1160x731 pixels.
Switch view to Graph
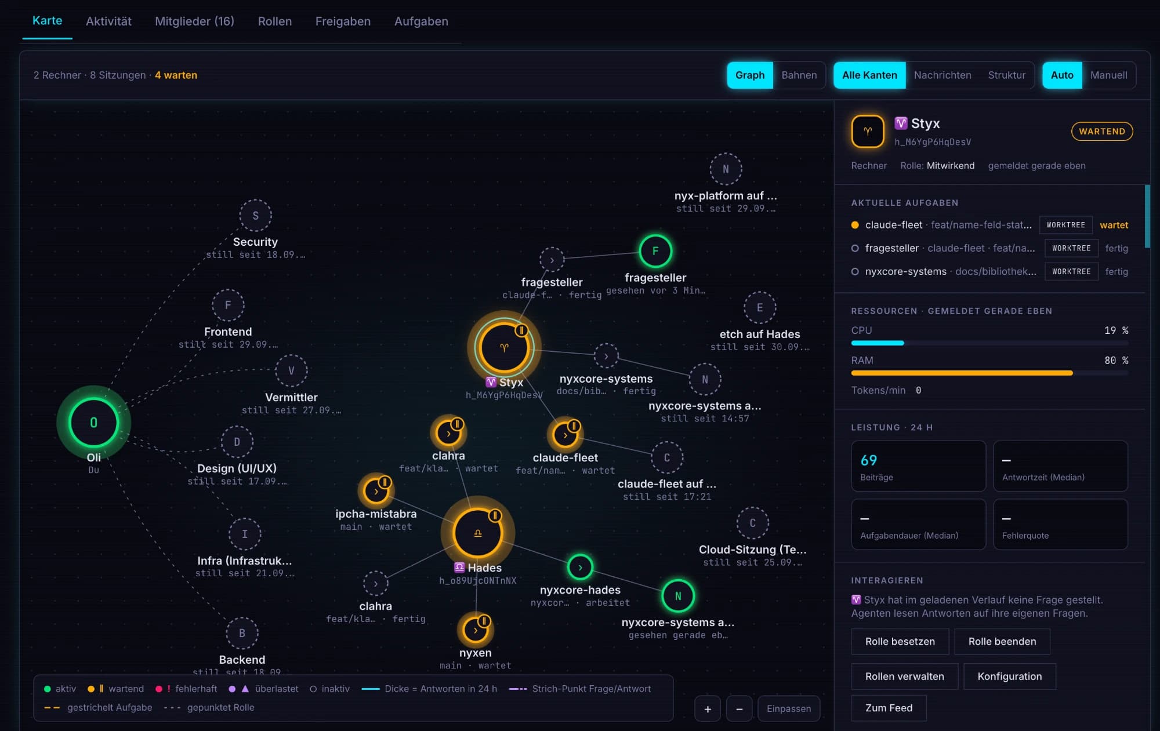tap(750, 75)
